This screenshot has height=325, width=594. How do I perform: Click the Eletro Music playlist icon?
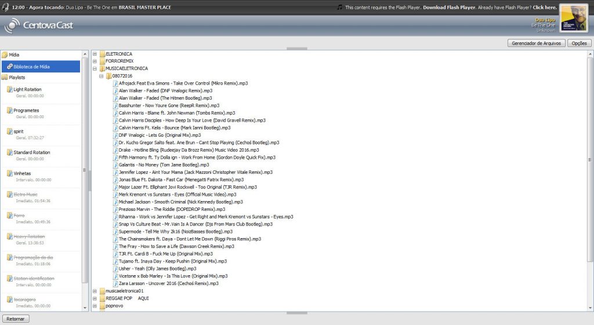click(x=10, y=195)
